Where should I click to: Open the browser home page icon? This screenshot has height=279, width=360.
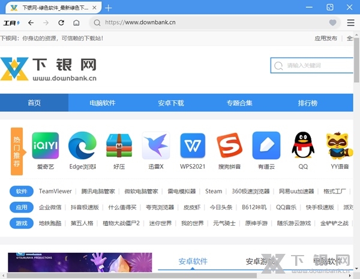76,23
